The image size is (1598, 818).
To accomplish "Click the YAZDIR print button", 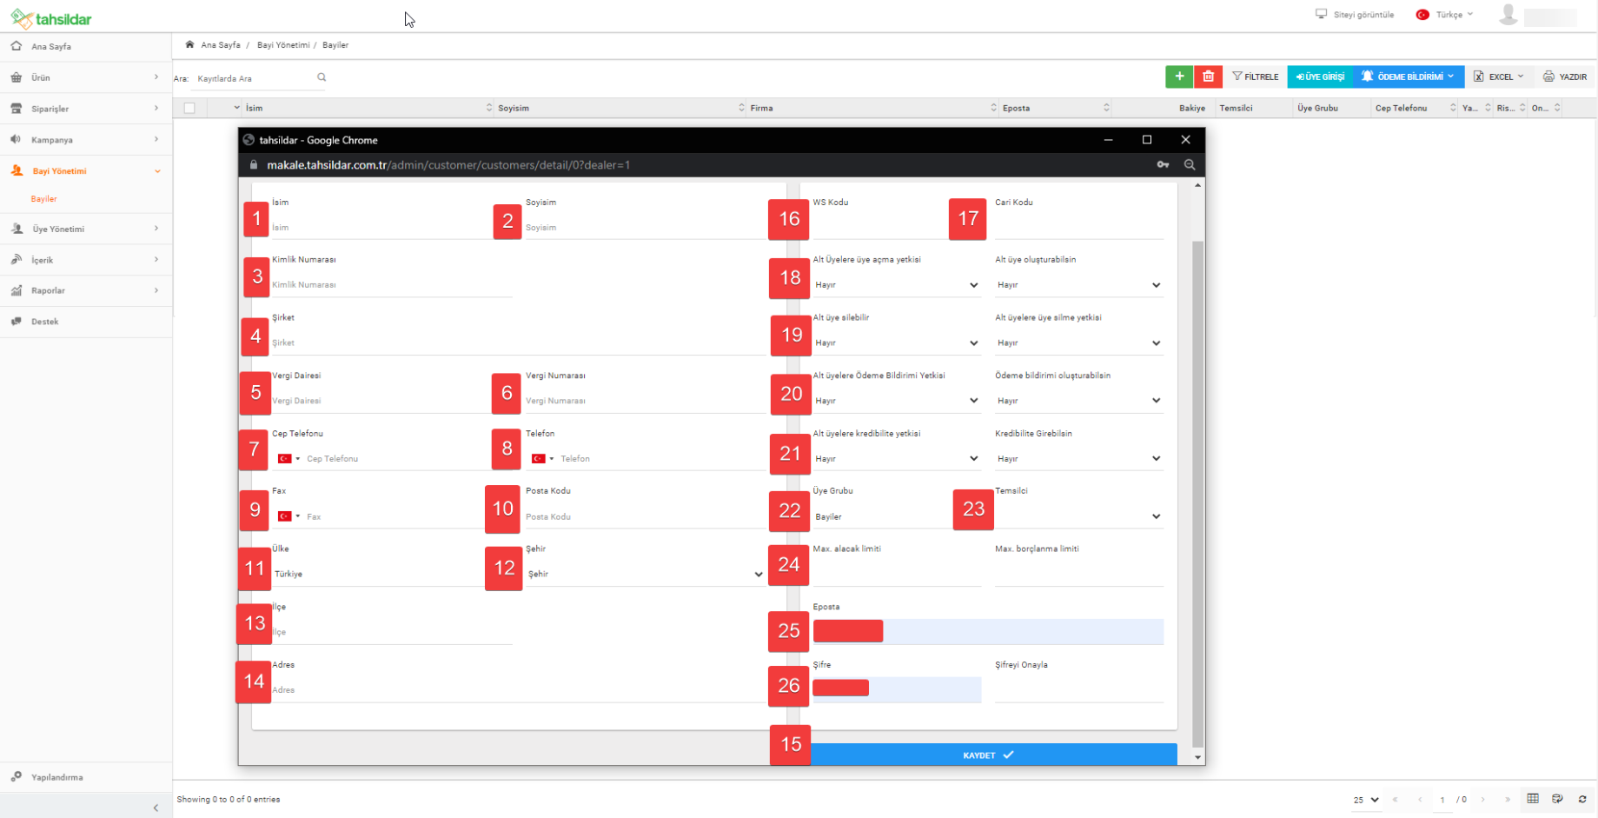I will tap(1565, 76).
